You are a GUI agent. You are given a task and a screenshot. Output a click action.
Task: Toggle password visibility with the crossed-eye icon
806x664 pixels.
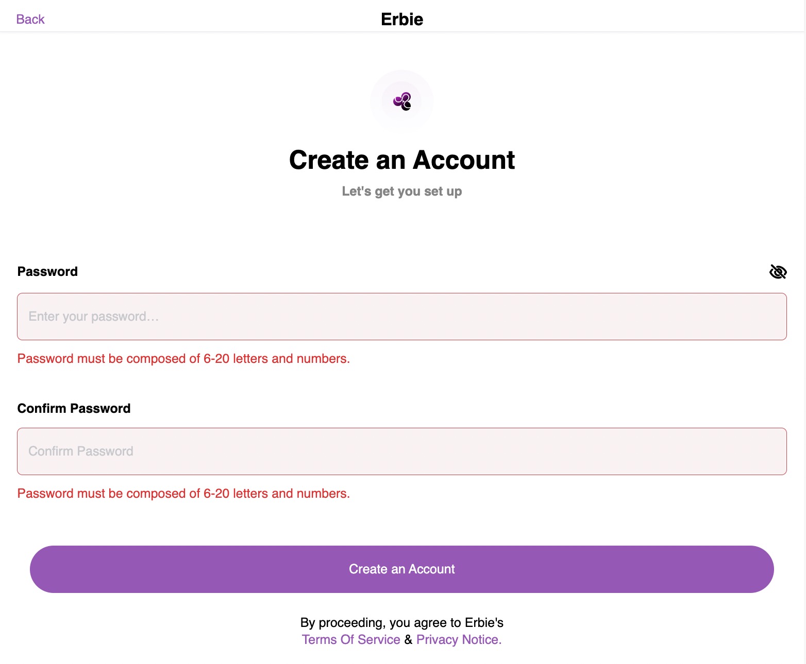coord(778,272)
